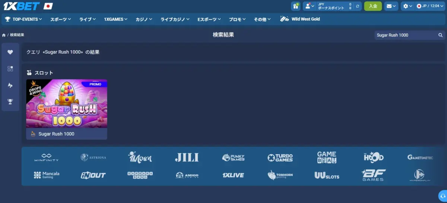The height and width of the screenshot is (203, 447).
Task: Open the Japan flag language selector
Action: click(48, 6)
